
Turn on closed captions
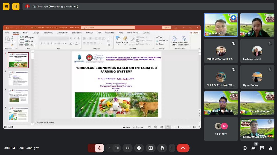click(x=127, y=148)
